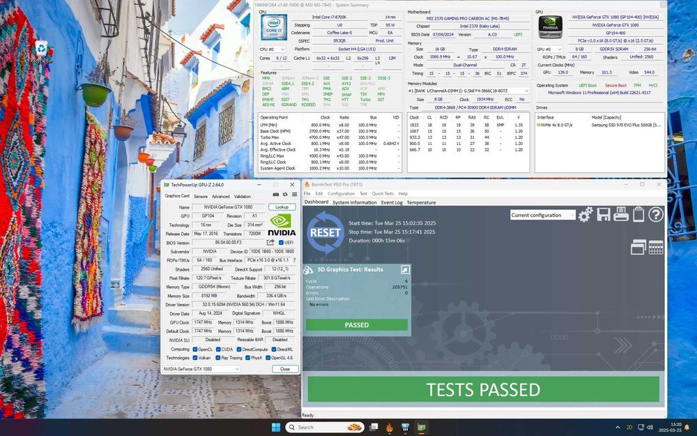Screen dimensions: 697x436
Task: Click the Samsung SSD 970 EVO Plus drive row
Action: [x=599, y=125]
